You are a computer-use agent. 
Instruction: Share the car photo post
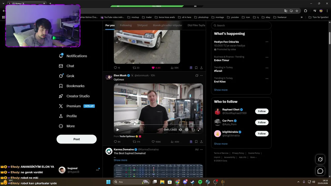click(201, 68)
